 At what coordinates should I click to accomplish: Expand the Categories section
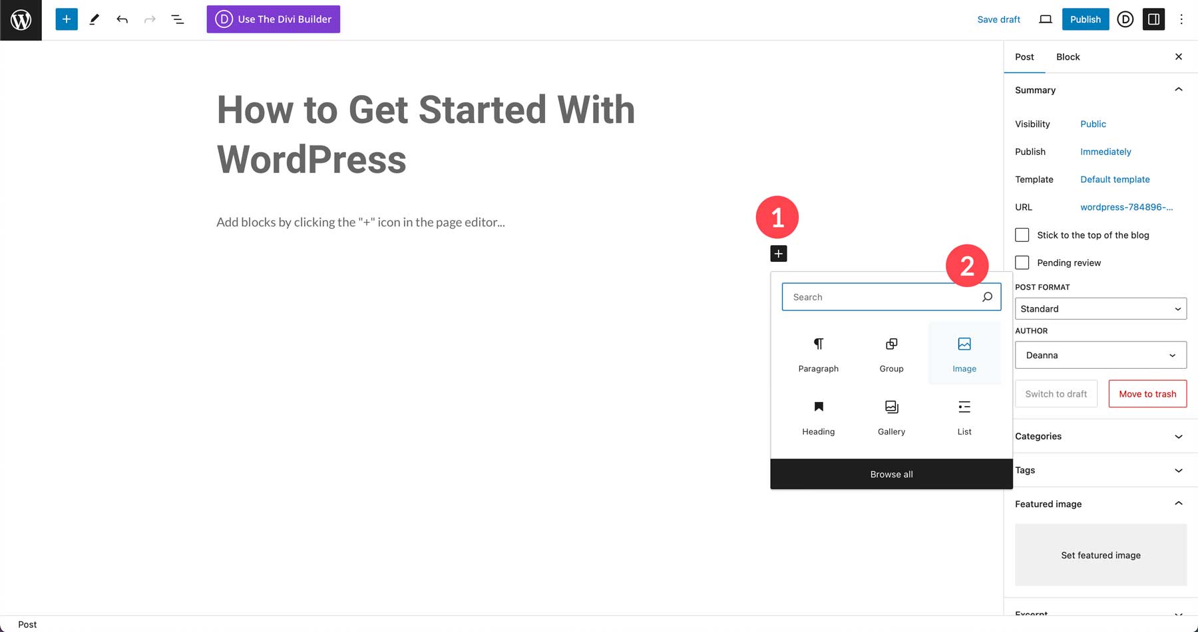[1100, 437]
